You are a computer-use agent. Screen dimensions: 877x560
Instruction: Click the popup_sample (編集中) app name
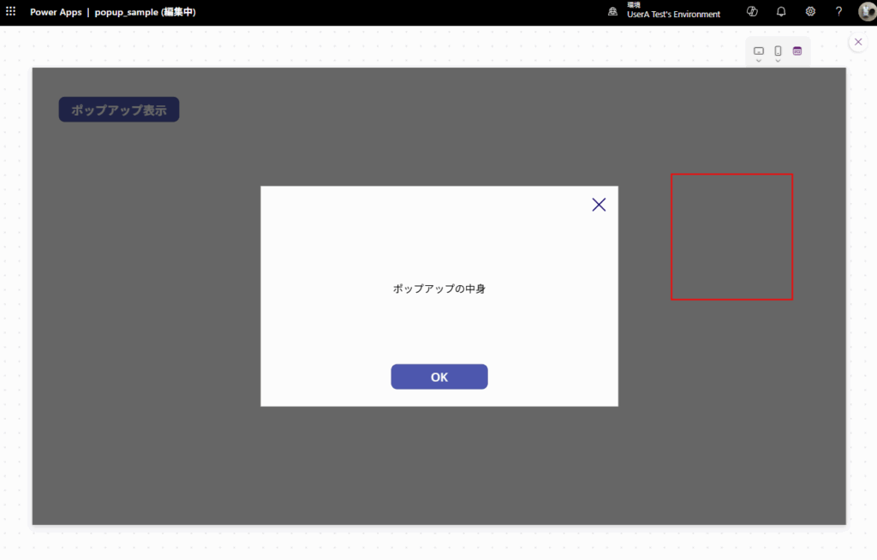[x=146, y=12]
